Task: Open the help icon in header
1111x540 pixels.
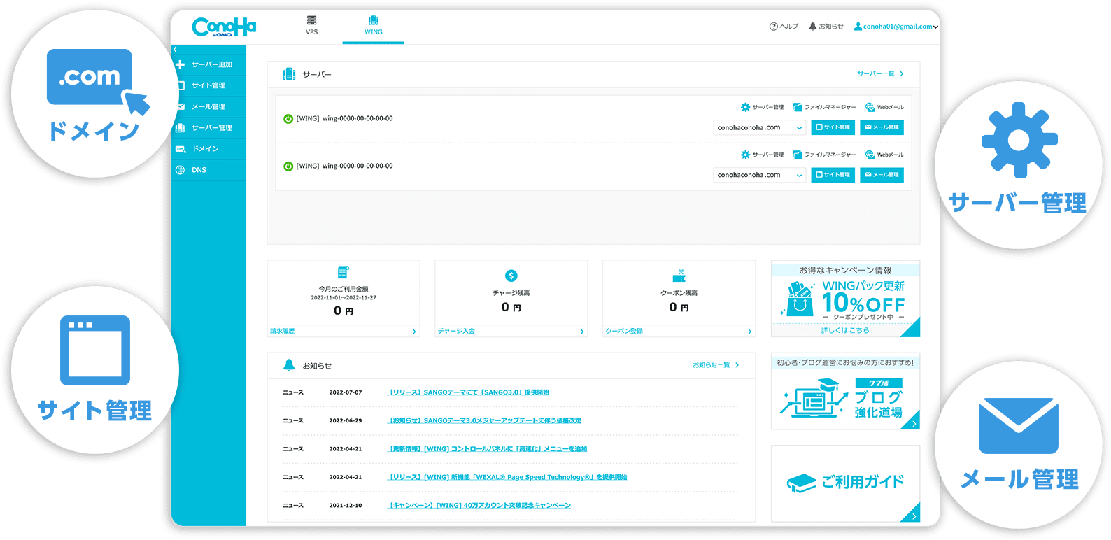Action: click(x=774, y=27)
